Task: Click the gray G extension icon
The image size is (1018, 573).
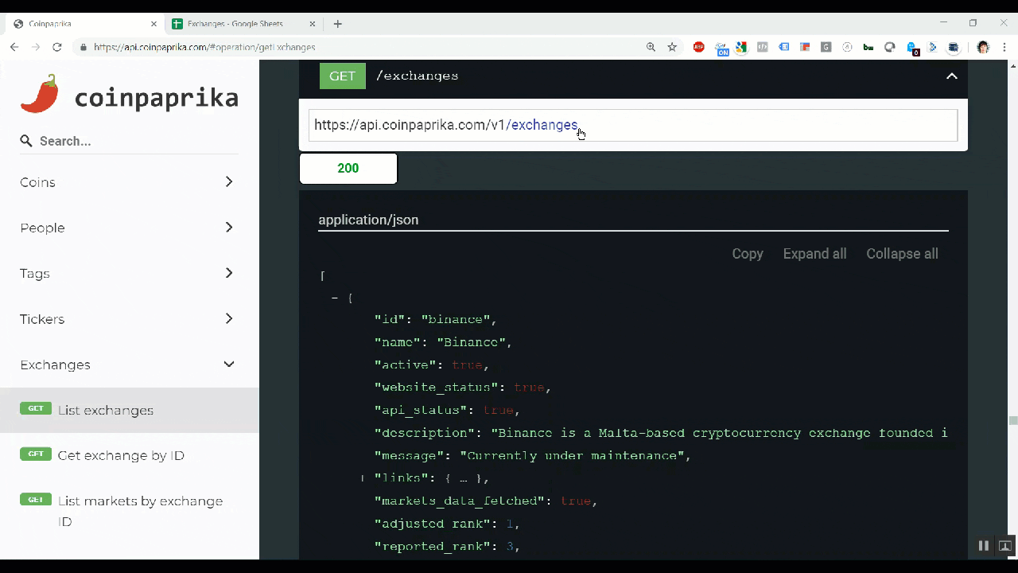Action: point(826,47)
